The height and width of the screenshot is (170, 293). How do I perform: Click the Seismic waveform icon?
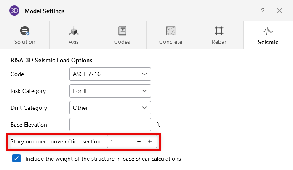[x=268, y=31]
